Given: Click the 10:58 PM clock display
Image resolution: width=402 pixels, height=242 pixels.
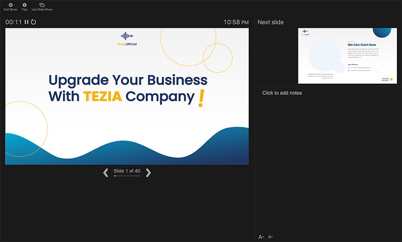Looking at the screenshot, I should point(236,22).
